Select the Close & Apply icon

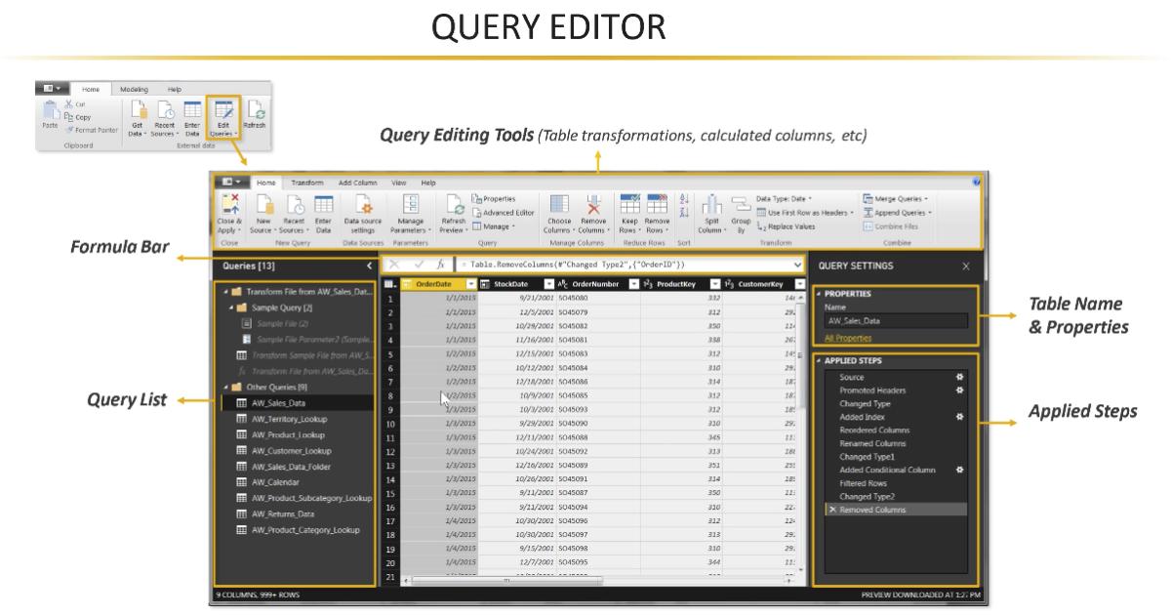[x=229, y=210]
